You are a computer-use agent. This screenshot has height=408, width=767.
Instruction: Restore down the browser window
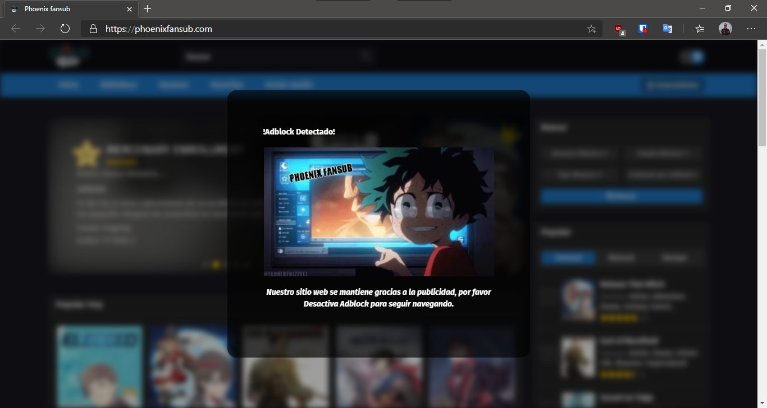[728, 8]
